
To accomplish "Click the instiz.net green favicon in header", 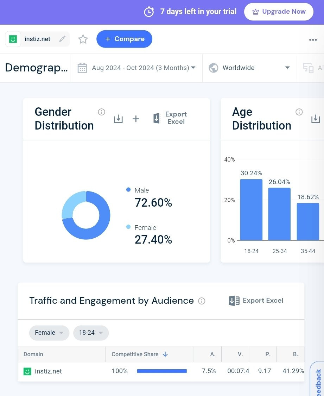I will (x=13, y=39).
